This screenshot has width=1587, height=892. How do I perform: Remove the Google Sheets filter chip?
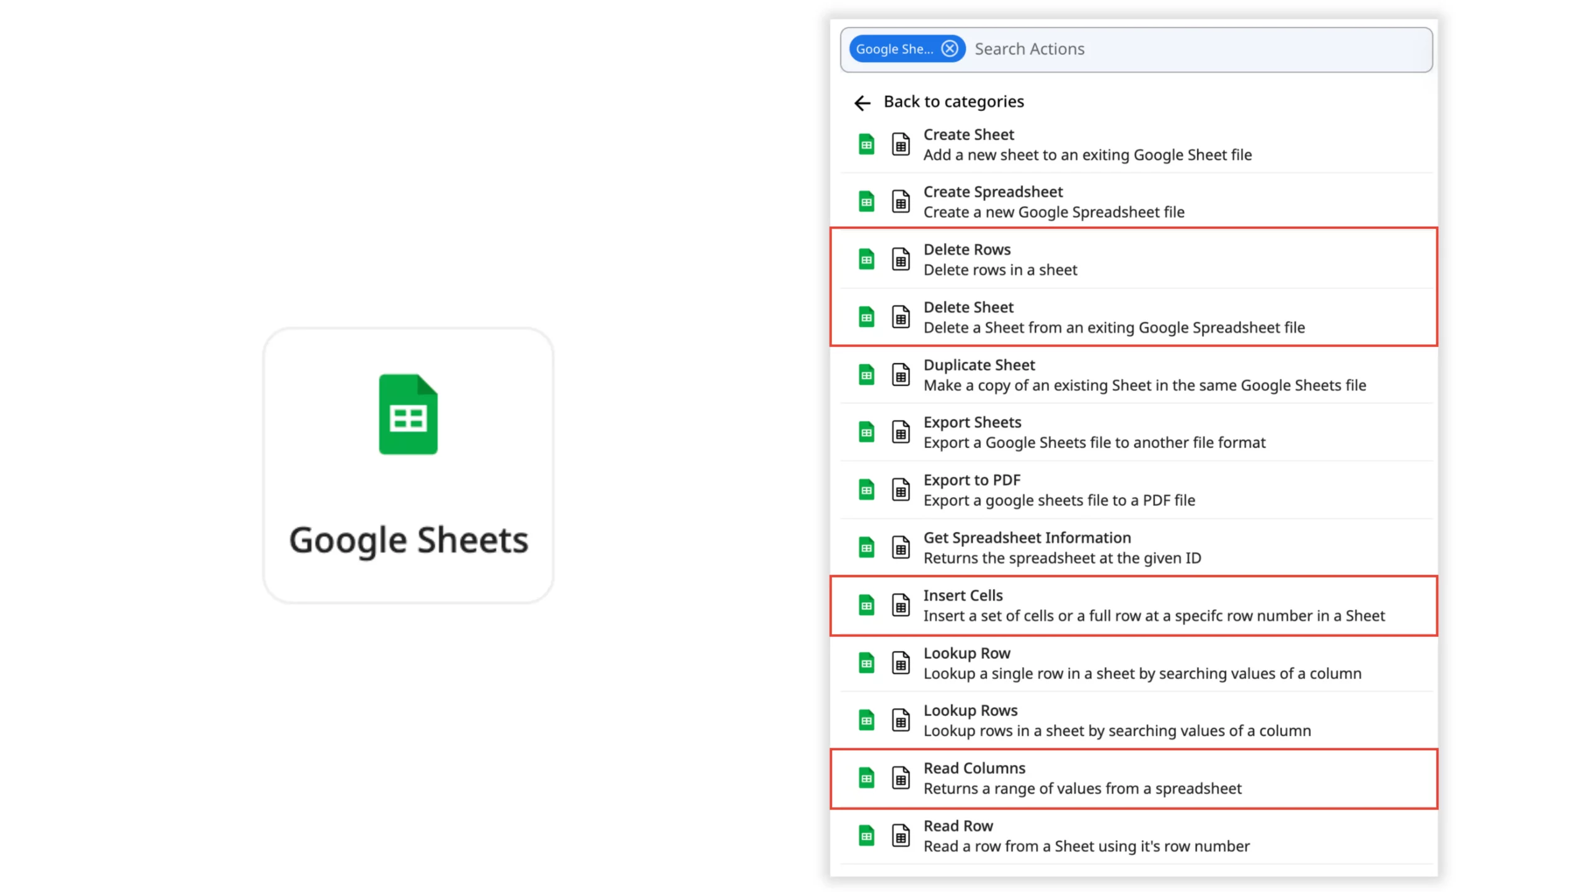pos(949,49)
